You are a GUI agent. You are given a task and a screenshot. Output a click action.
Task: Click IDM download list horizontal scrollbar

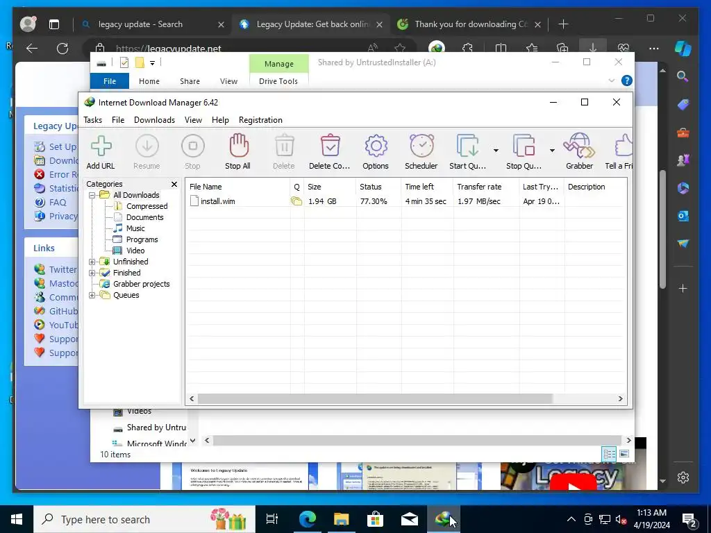coord(374,399)
